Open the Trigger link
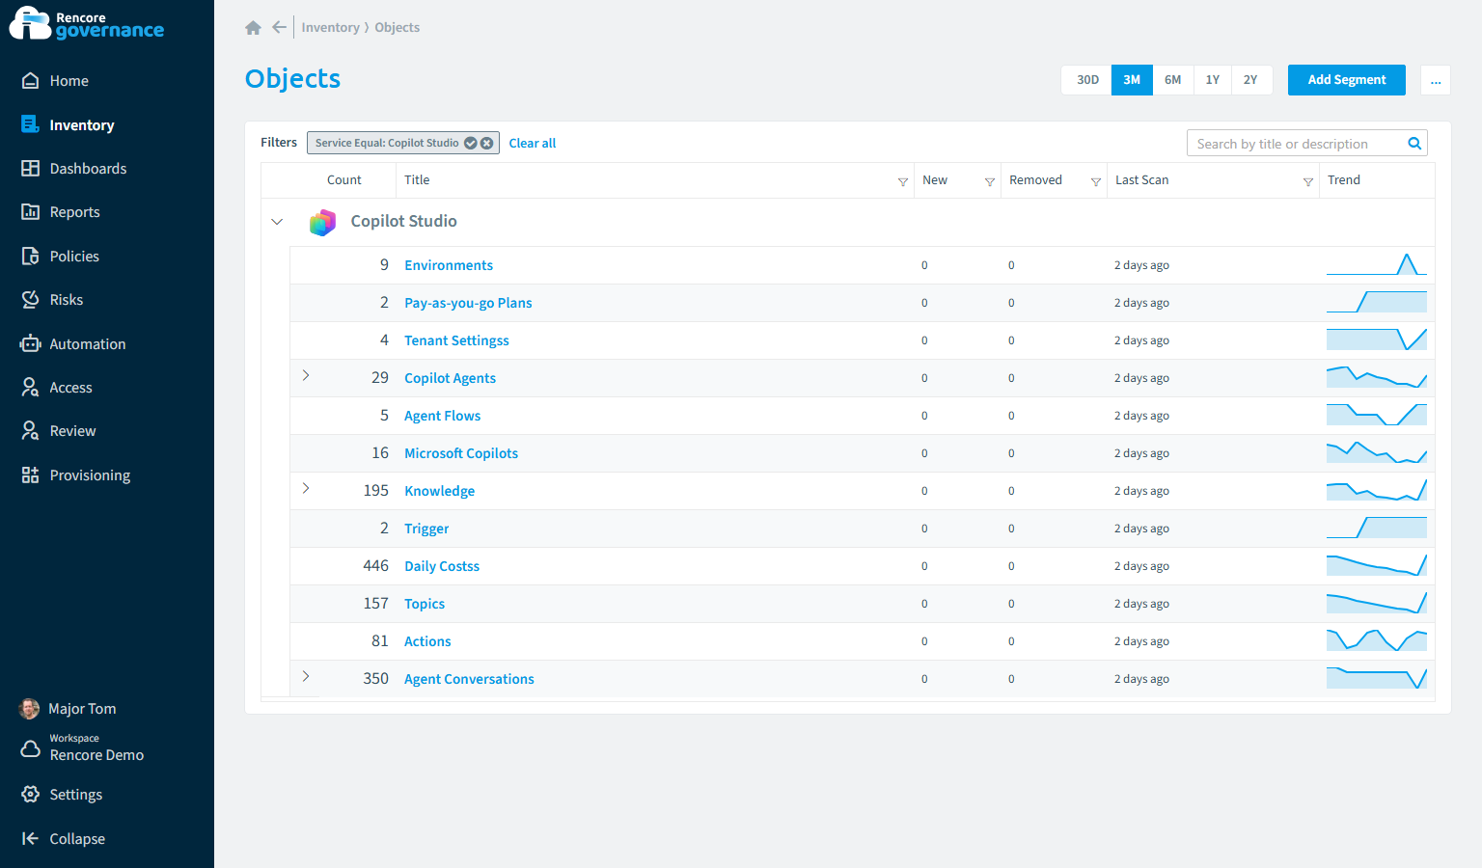 [x=426, y=529]
